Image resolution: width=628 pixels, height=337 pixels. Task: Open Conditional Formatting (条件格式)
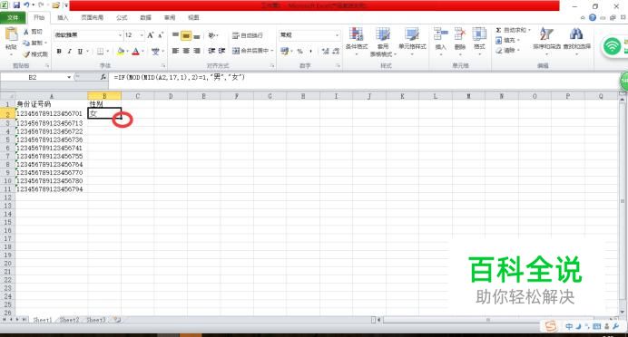coord(357,40)
